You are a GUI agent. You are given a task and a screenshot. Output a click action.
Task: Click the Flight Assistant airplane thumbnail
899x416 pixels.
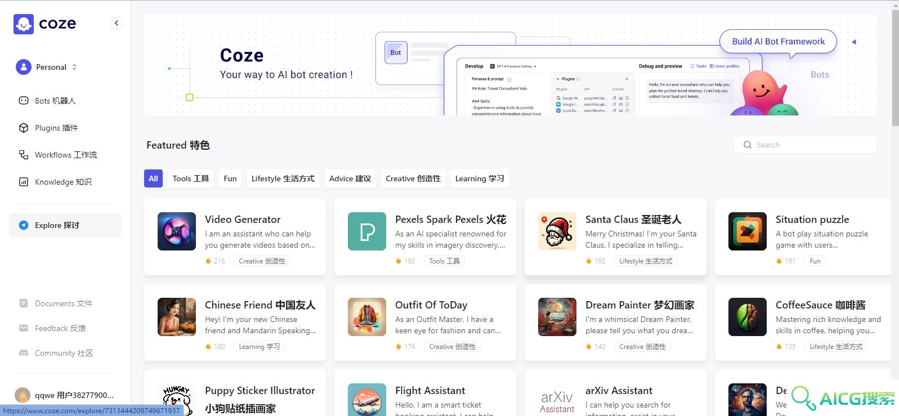[367, 400]
